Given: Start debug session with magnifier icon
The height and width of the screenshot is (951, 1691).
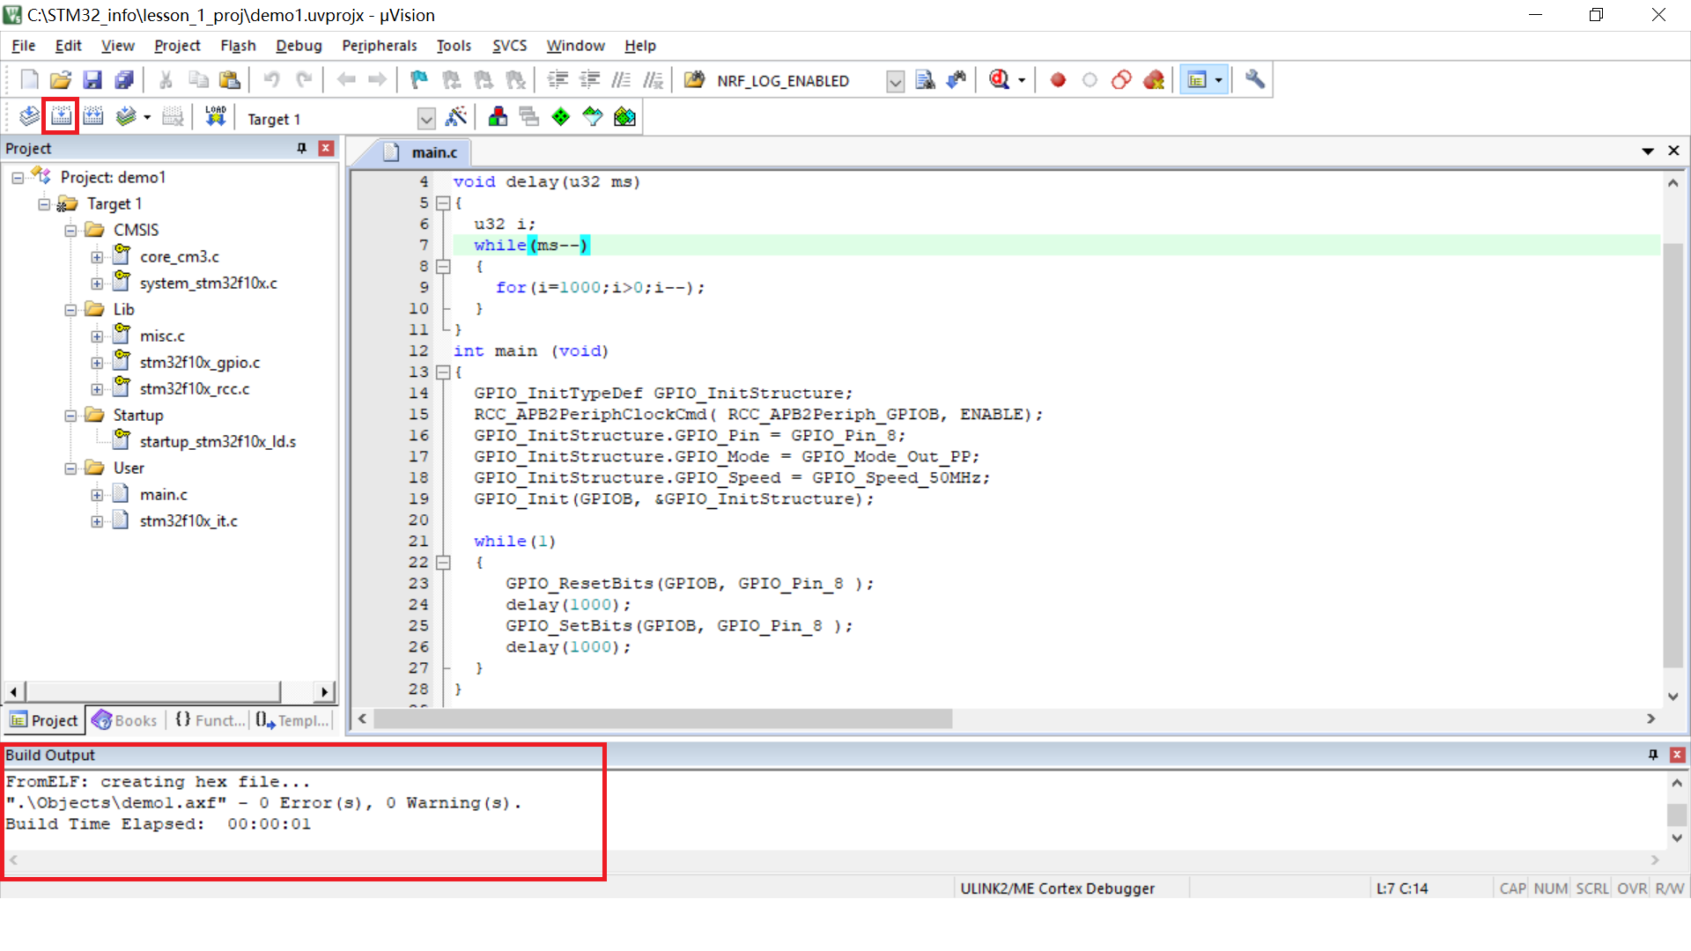Looking at the screenshot, I should (x=999, y=80).
